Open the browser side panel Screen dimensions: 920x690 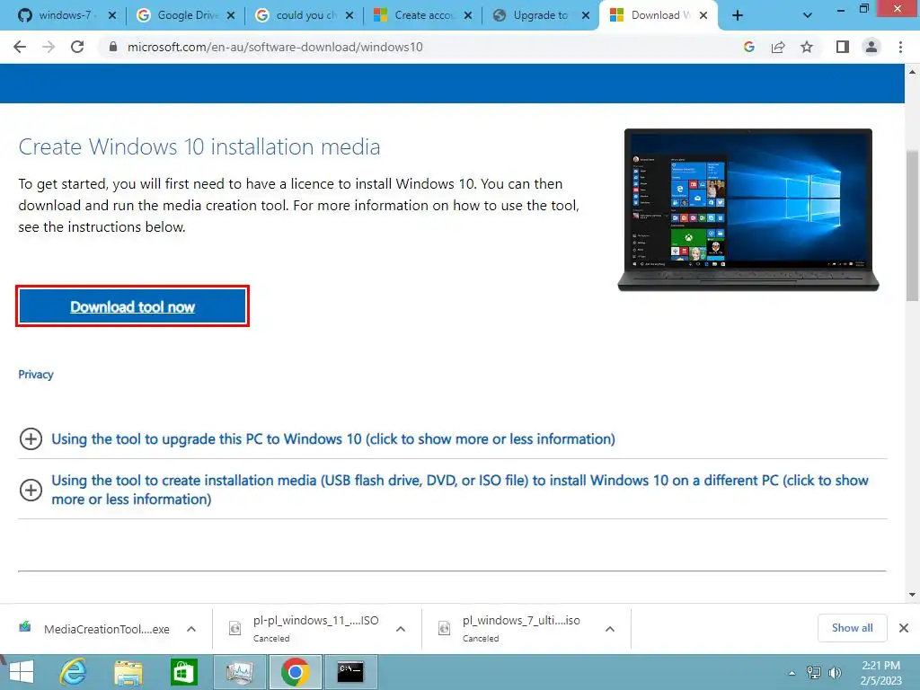coord(843,47)
